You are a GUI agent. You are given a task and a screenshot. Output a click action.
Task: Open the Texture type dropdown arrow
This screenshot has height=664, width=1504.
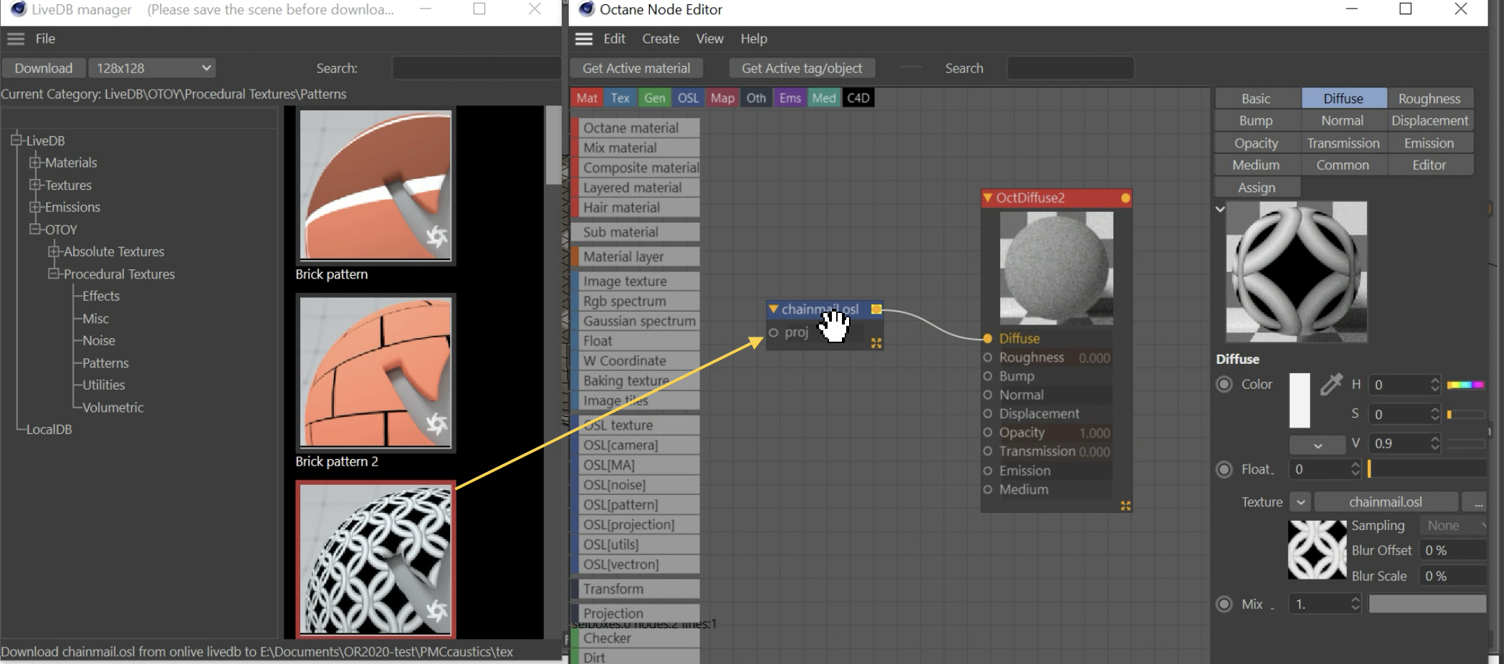[1301, 502]
